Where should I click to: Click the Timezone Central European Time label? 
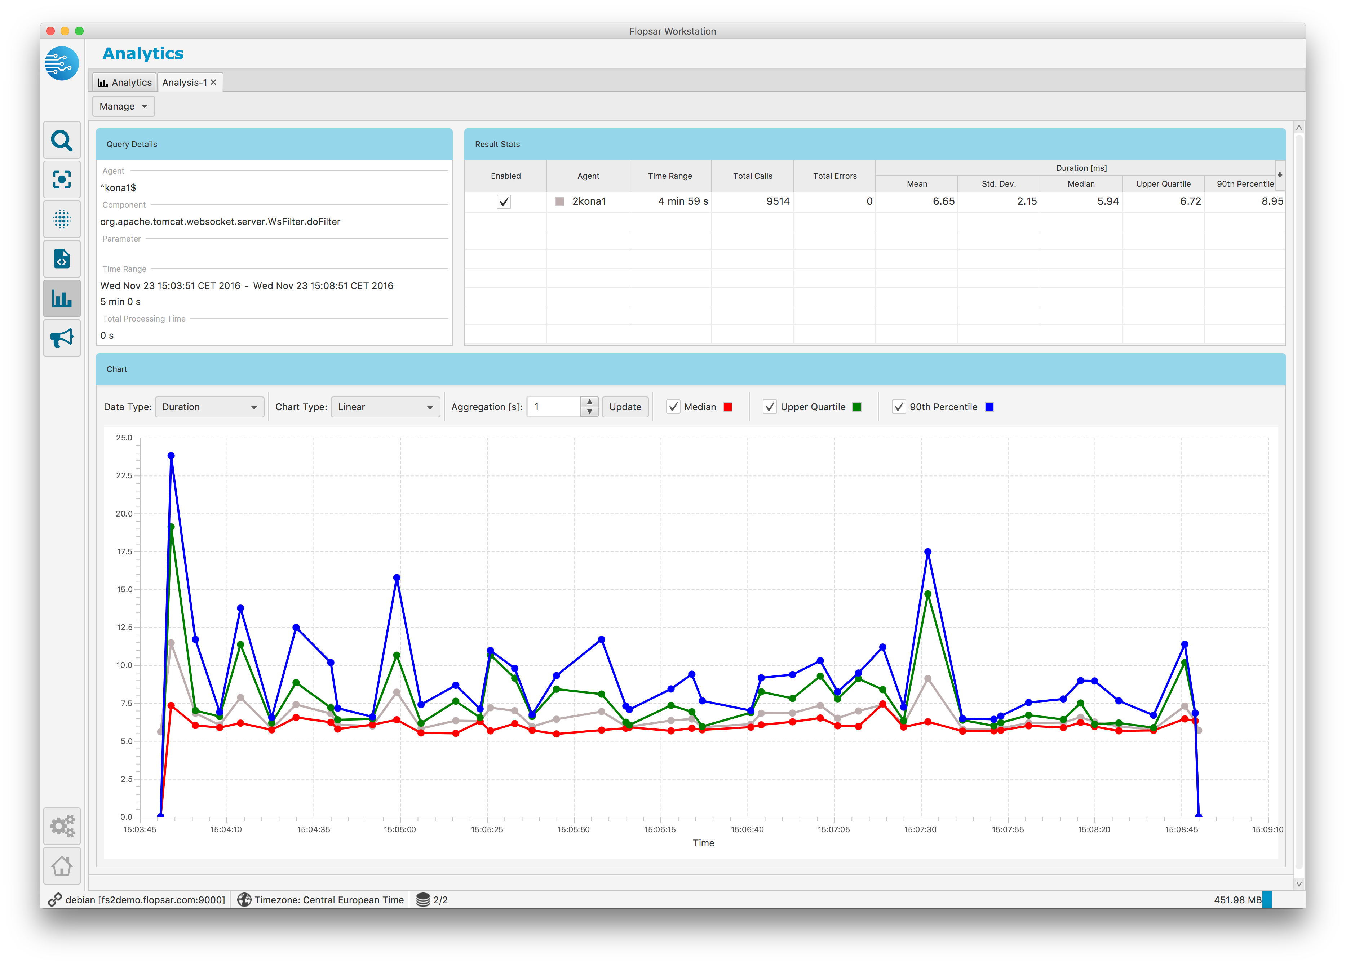(329, 900)
